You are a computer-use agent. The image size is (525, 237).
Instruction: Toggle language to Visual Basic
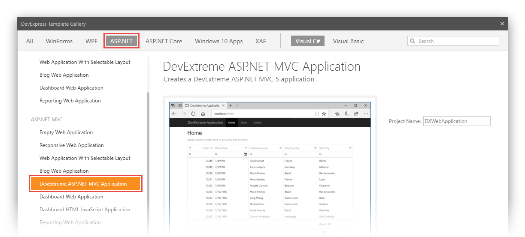348,42
